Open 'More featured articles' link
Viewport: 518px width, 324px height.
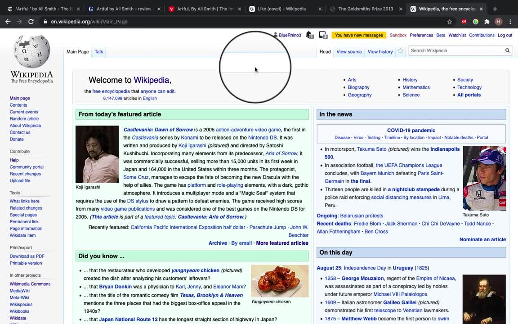click(282, 243)
